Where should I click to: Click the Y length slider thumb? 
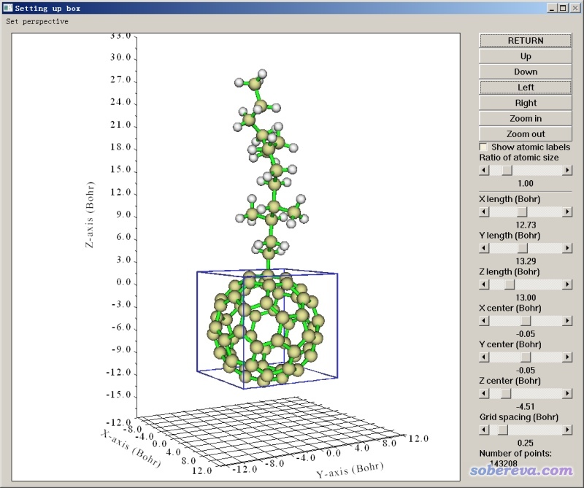[523, 248]
